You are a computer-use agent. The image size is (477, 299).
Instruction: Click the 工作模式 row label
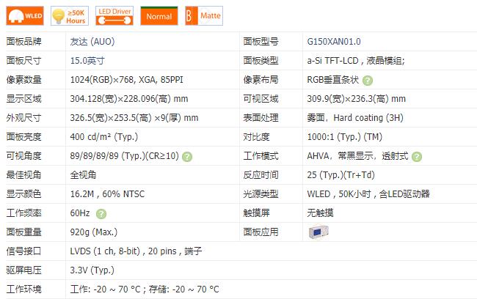click(x=261, y=156)
